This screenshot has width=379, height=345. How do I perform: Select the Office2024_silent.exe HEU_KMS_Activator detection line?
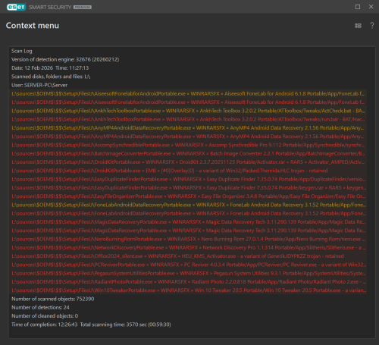(x=188, y=256)
